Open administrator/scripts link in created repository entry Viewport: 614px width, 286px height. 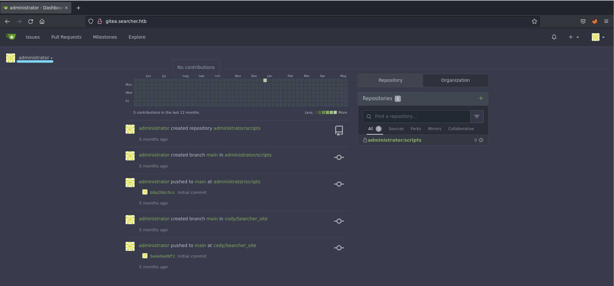[237, 128]
